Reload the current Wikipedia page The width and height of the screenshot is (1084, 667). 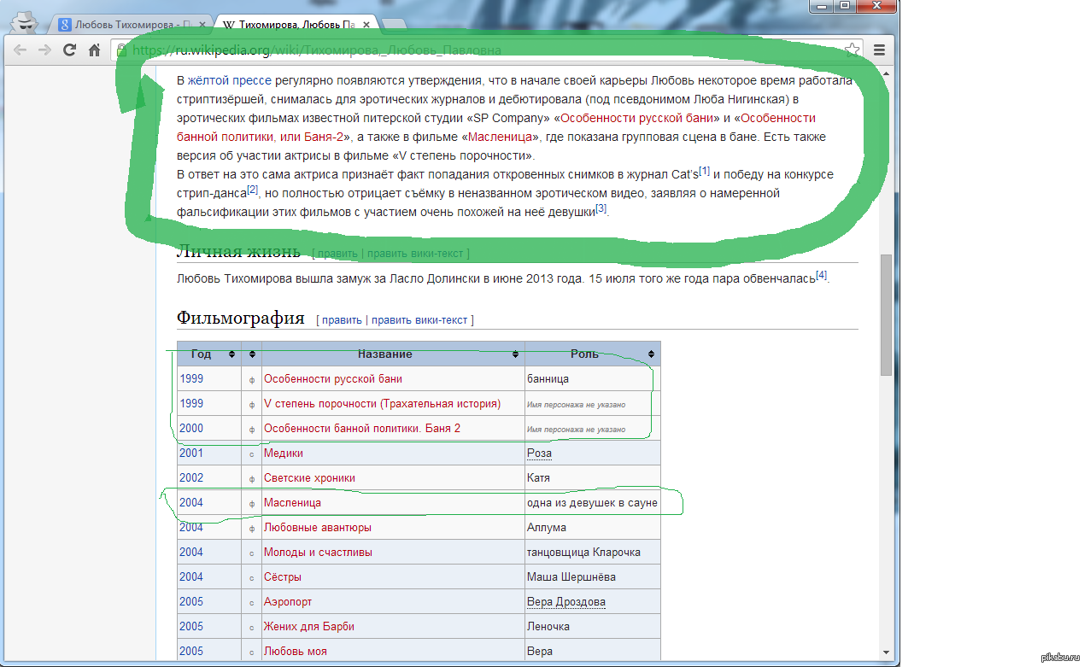pos(70,50)
